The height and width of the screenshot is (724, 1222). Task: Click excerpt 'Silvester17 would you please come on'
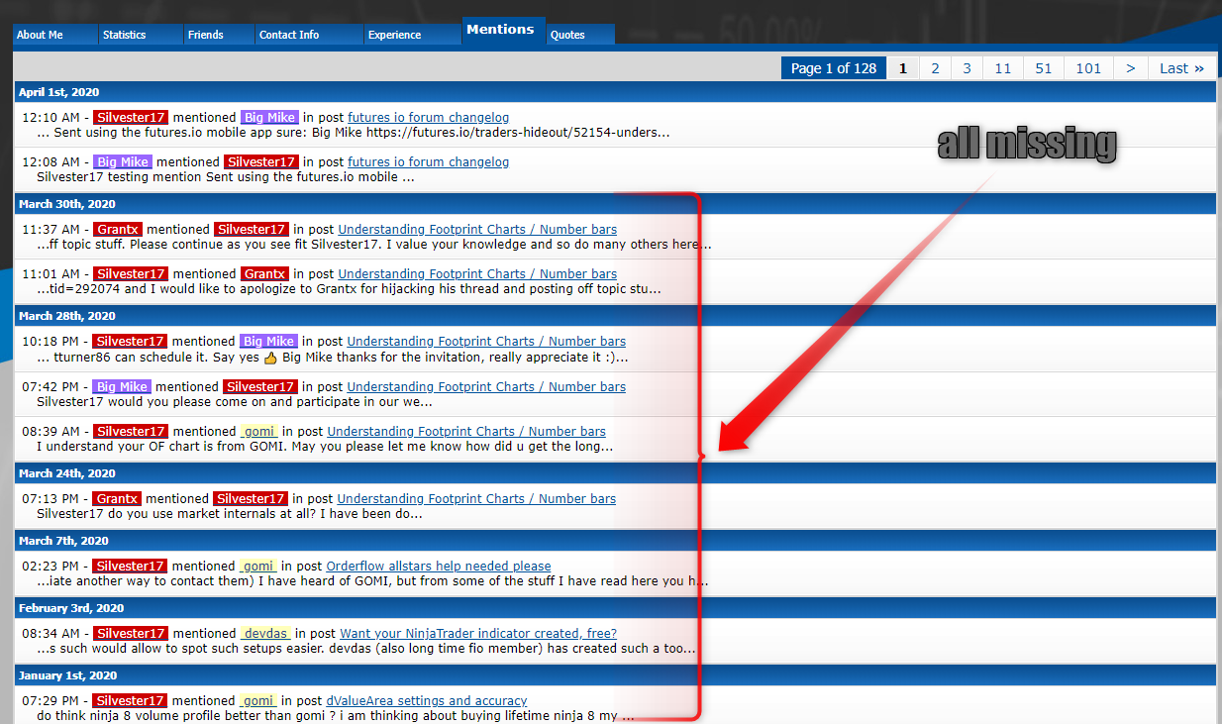tap(235, 402)
